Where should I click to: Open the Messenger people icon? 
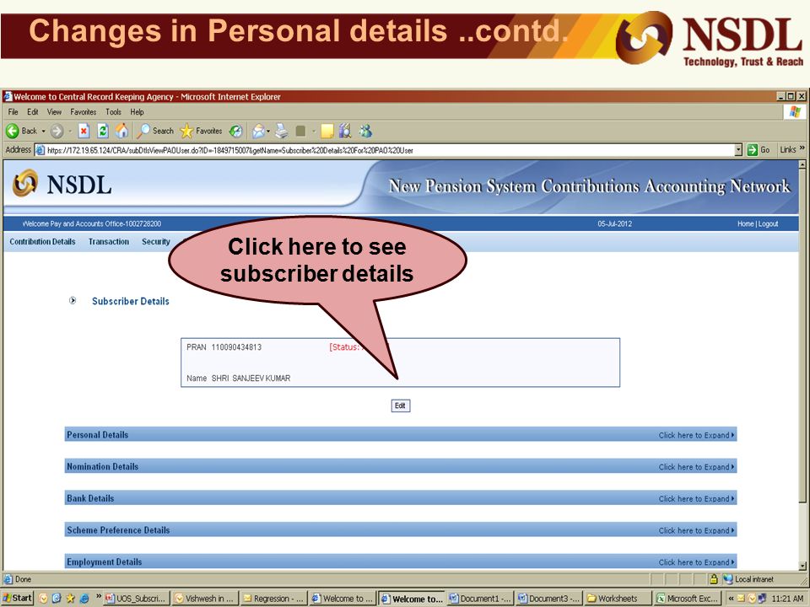(365, 132)
